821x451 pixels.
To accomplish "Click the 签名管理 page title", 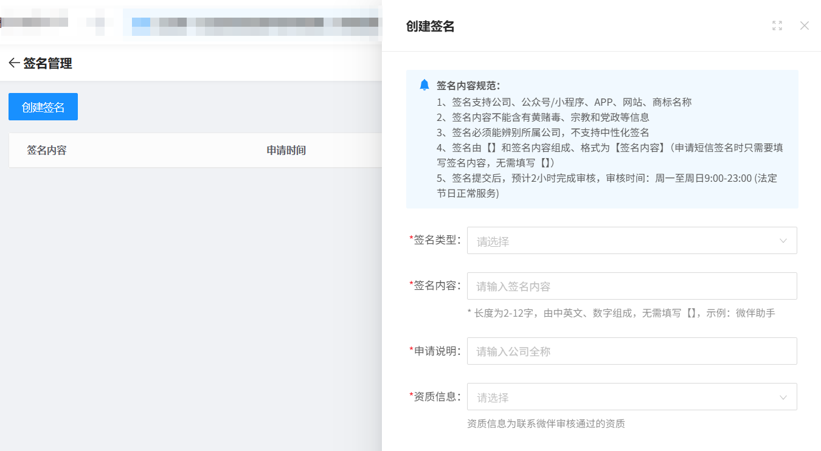I will [48, 63].
